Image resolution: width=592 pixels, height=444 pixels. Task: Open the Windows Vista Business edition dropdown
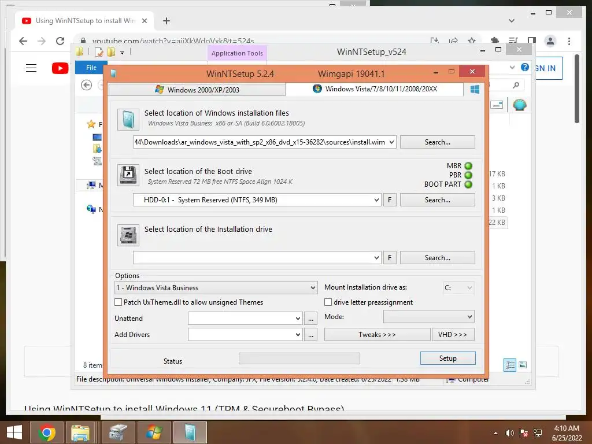point(216,288)
